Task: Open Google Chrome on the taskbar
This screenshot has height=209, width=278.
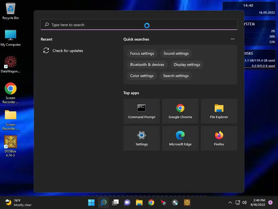Action: tap(151, 202)
